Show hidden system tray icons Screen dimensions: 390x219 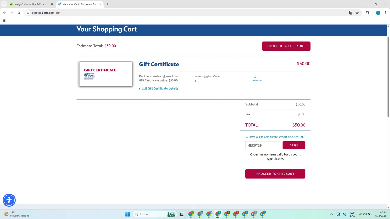click(x=331, y=214)
